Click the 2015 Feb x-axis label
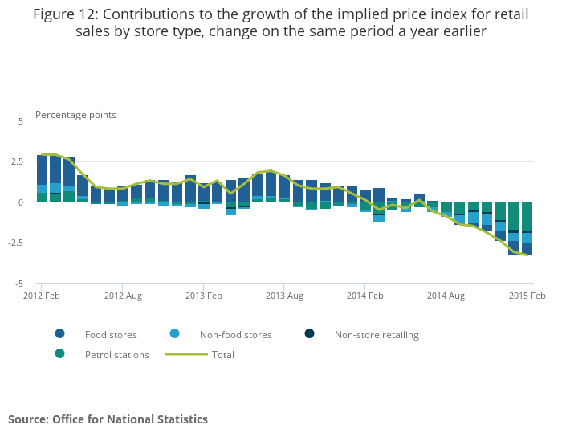562x441 pixels. click(x=527, y=296)
